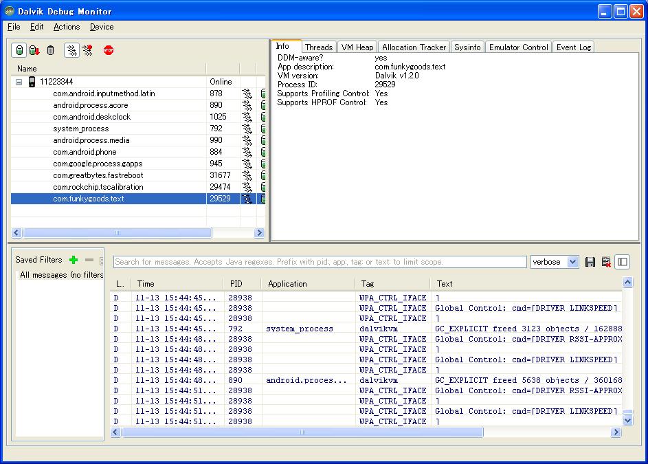Click the system_process cell in the log table
The image size is (648, 464).
299,329
